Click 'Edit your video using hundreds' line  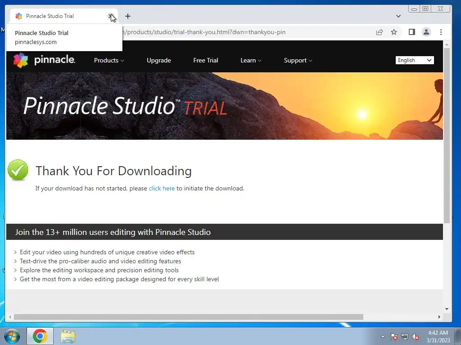[107, 252]
